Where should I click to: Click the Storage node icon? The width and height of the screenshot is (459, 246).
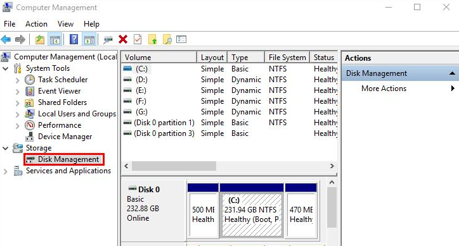point(18,148)
